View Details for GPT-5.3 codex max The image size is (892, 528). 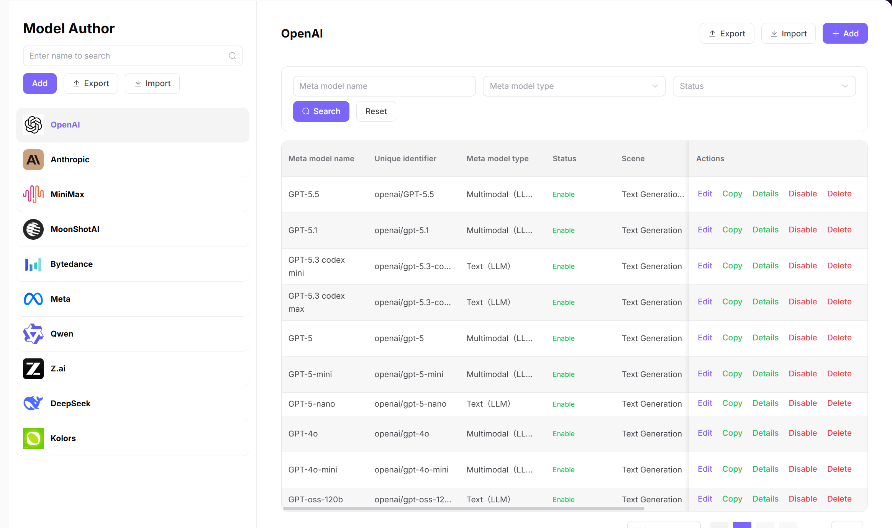766,302
